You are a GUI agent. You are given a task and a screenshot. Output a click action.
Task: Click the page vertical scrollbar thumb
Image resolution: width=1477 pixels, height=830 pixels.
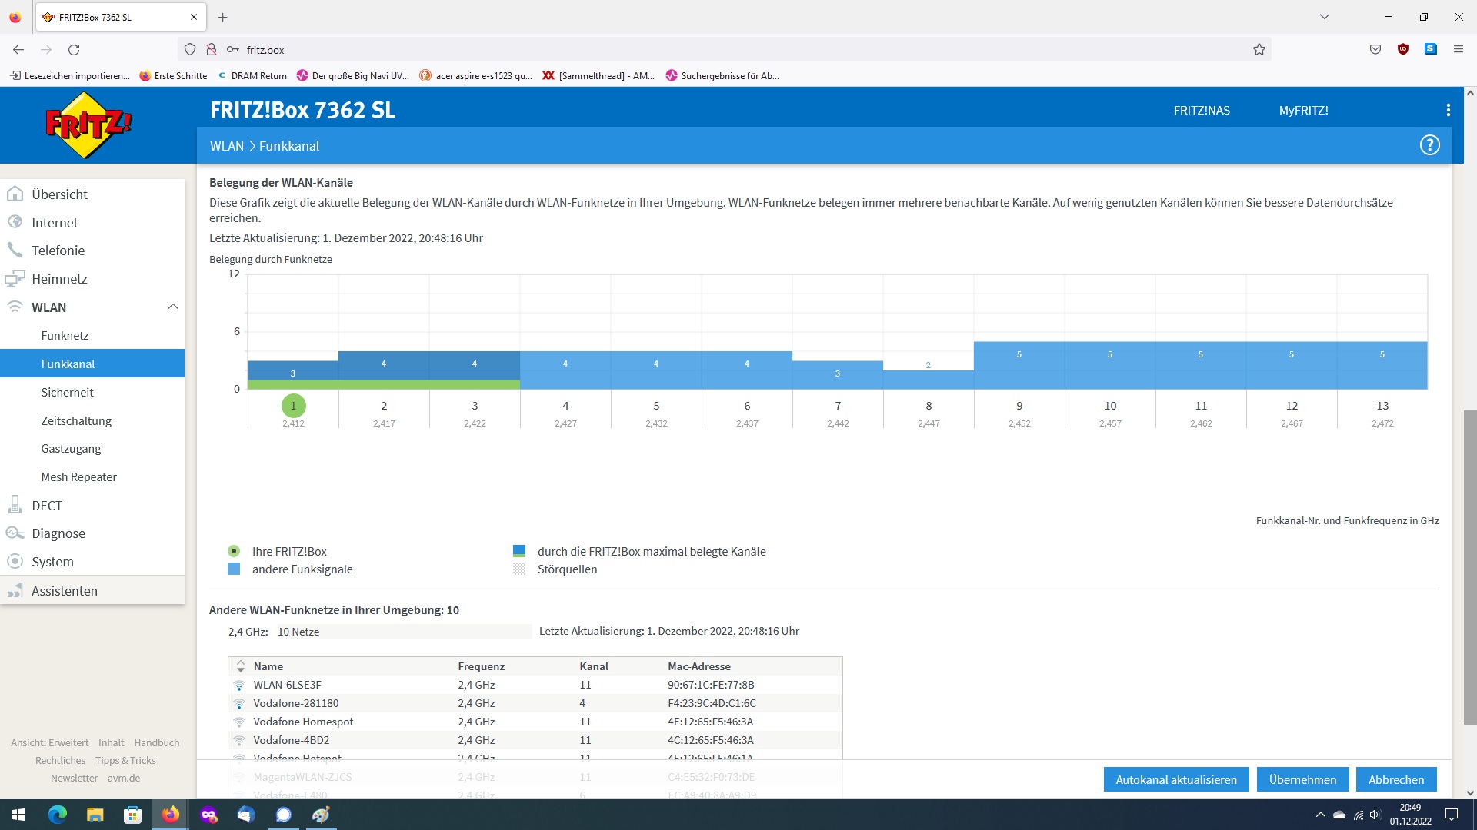[1469, 569]
